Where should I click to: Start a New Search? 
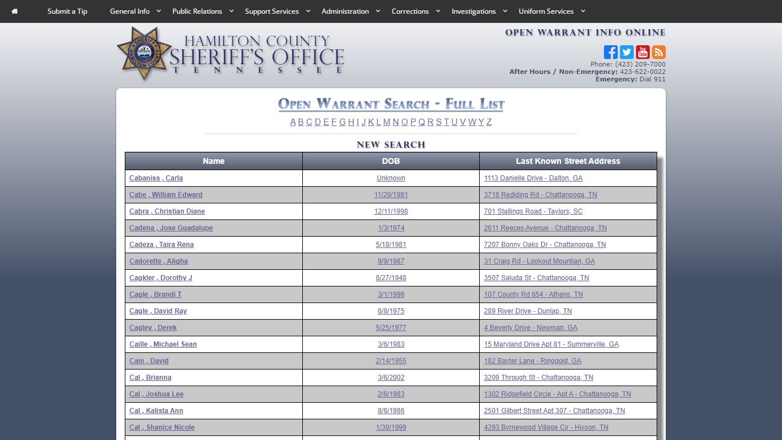point(391,144)
